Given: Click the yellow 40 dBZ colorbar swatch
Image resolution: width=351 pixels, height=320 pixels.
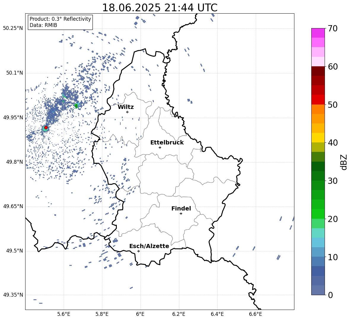Looking at the screenshot, I should [318, 138].
